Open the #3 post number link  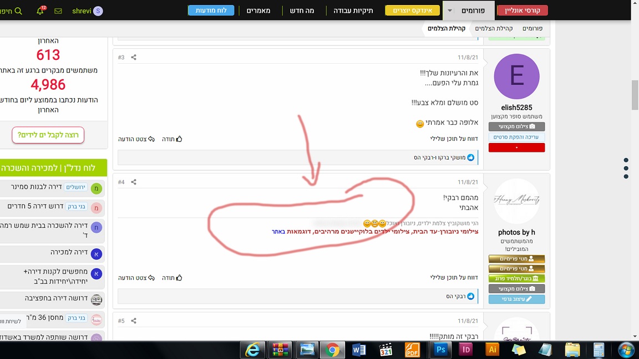click(121, 58)
